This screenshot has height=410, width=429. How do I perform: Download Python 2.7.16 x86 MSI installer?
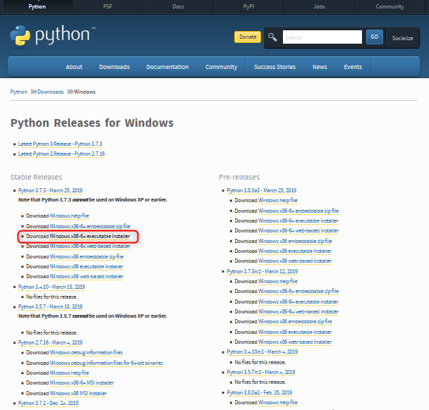78,393
